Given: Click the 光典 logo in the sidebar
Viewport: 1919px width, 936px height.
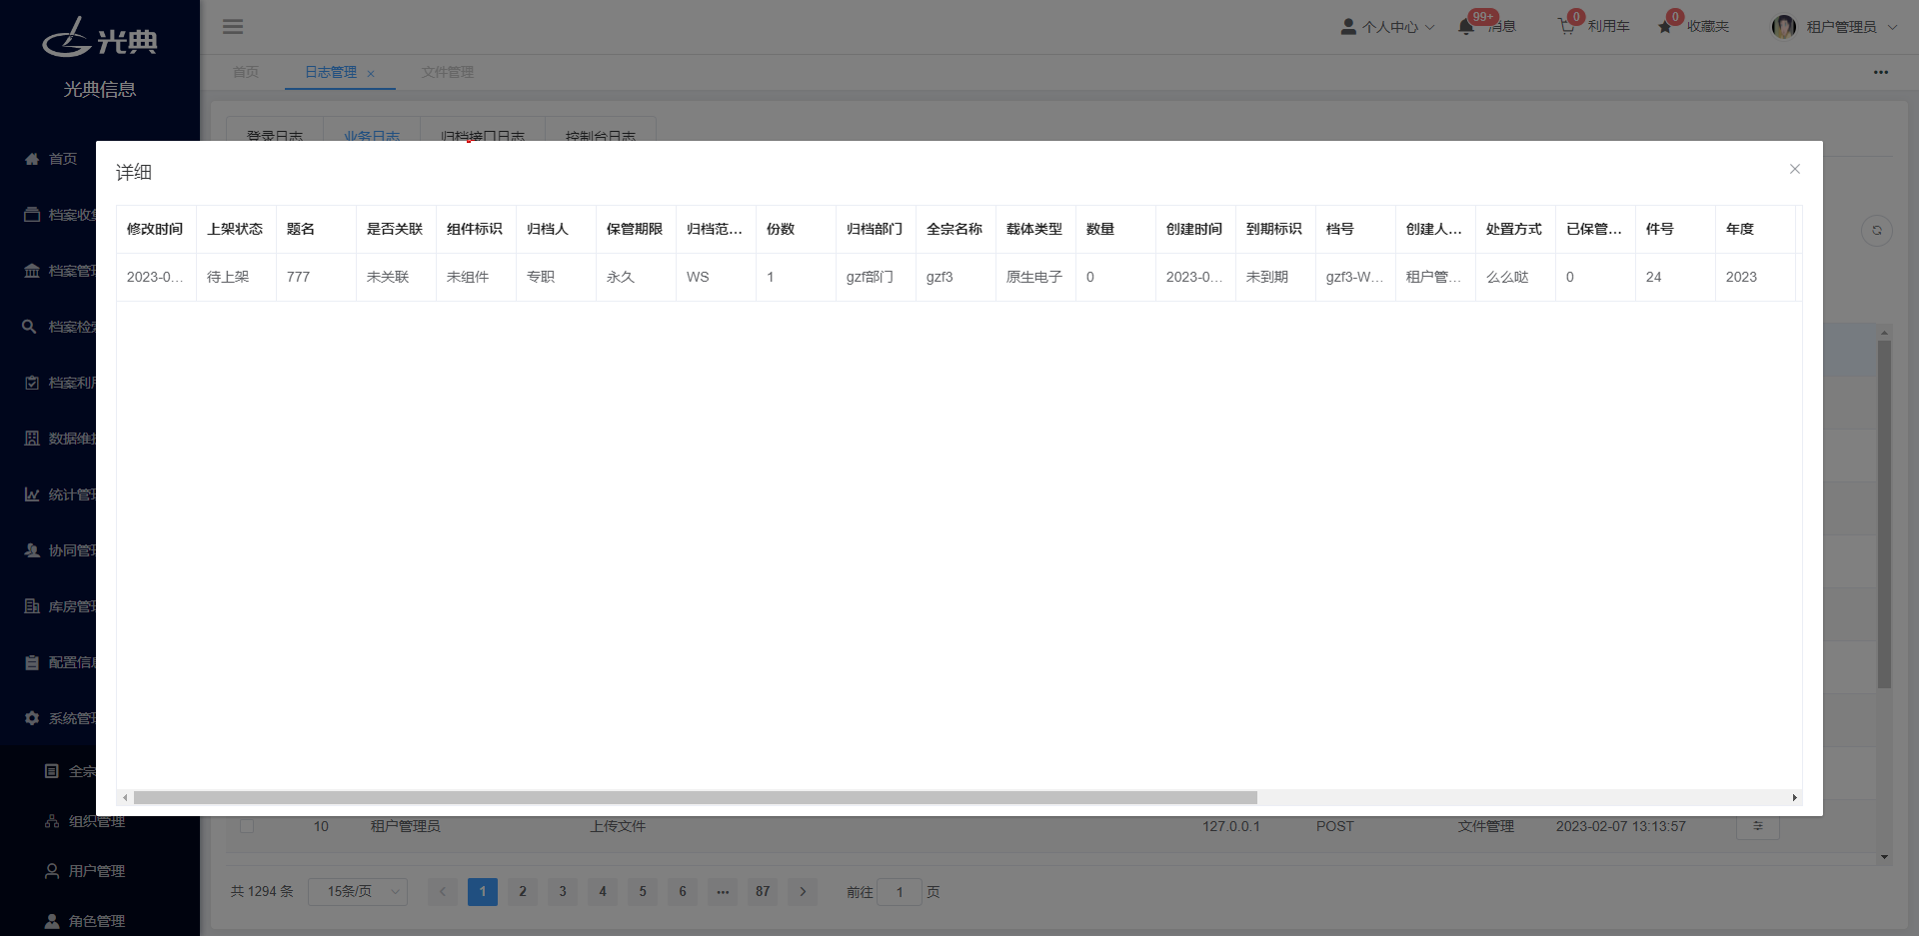Looking at the screenshot, I should (x=100, y=38).
